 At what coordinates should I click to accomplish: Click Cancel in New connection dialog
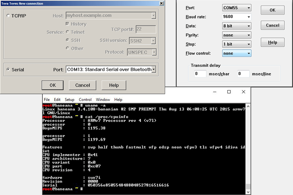pyautogui.click(x=82, y=85)
